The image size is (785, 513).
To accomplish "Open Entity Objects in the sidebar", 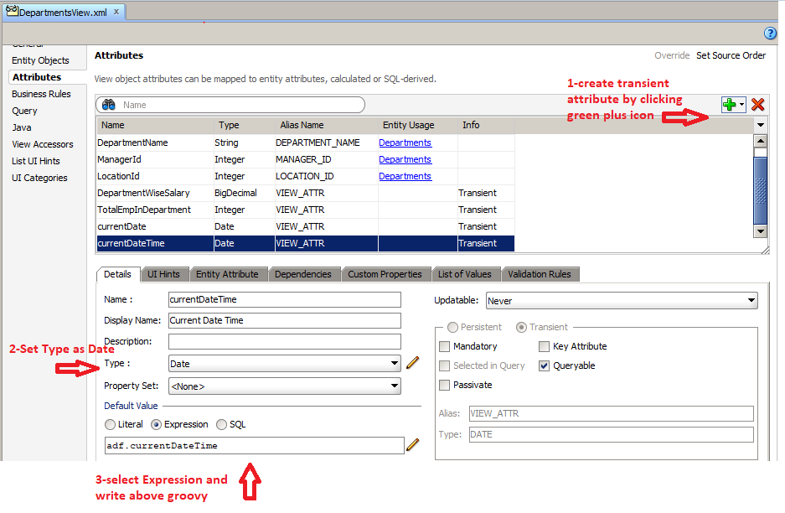I will click(40, 60).
